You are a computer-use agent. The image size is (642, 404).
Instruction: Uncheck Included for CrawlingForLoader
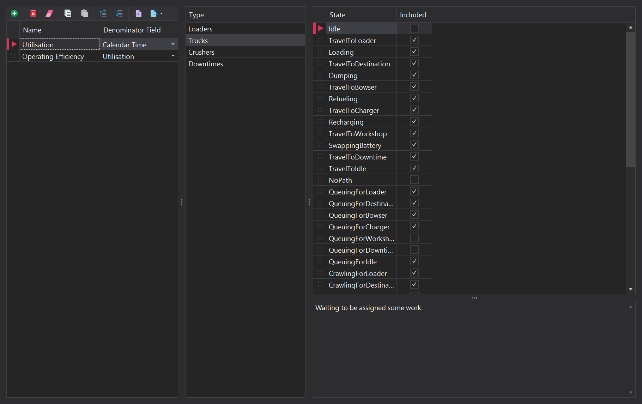(x=414, y=273)
